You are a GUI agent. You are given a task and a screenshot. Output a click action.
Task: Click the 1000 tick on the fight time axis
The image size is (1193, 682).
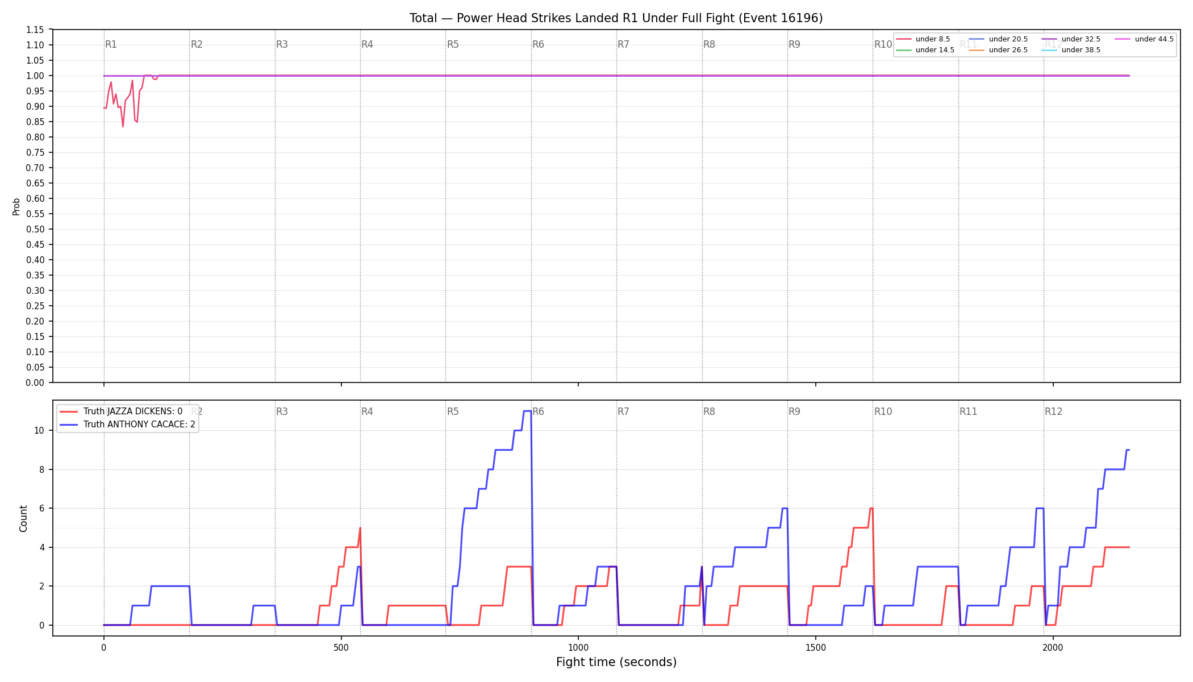pos(578,648)
